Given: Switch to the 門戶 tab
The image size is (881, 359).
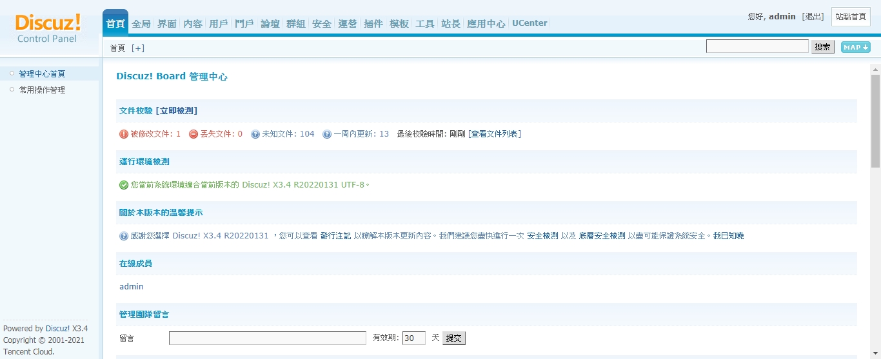Looking at the screenshot, I should click(x=244, y=23).
